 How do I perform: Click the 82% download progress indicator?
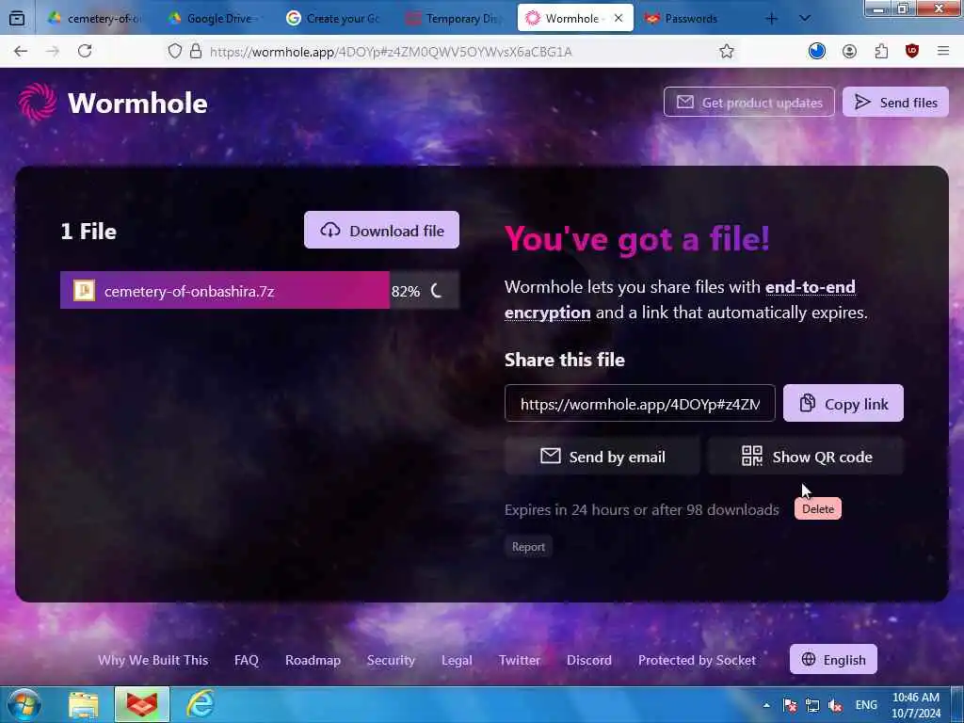(406, 292)
